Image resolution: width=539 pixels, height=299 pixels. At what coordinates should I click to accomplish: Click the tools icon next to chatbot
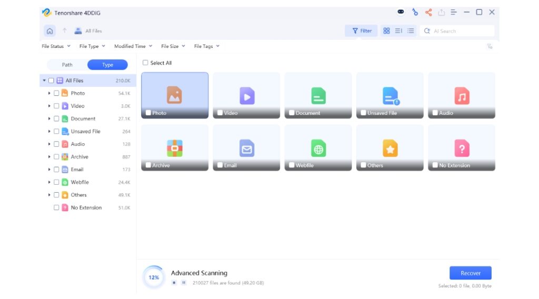[415, 13]
